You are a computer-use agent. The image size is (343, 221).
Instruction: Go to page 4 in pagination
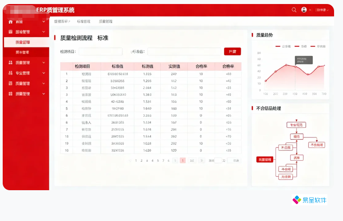point(152,161)
